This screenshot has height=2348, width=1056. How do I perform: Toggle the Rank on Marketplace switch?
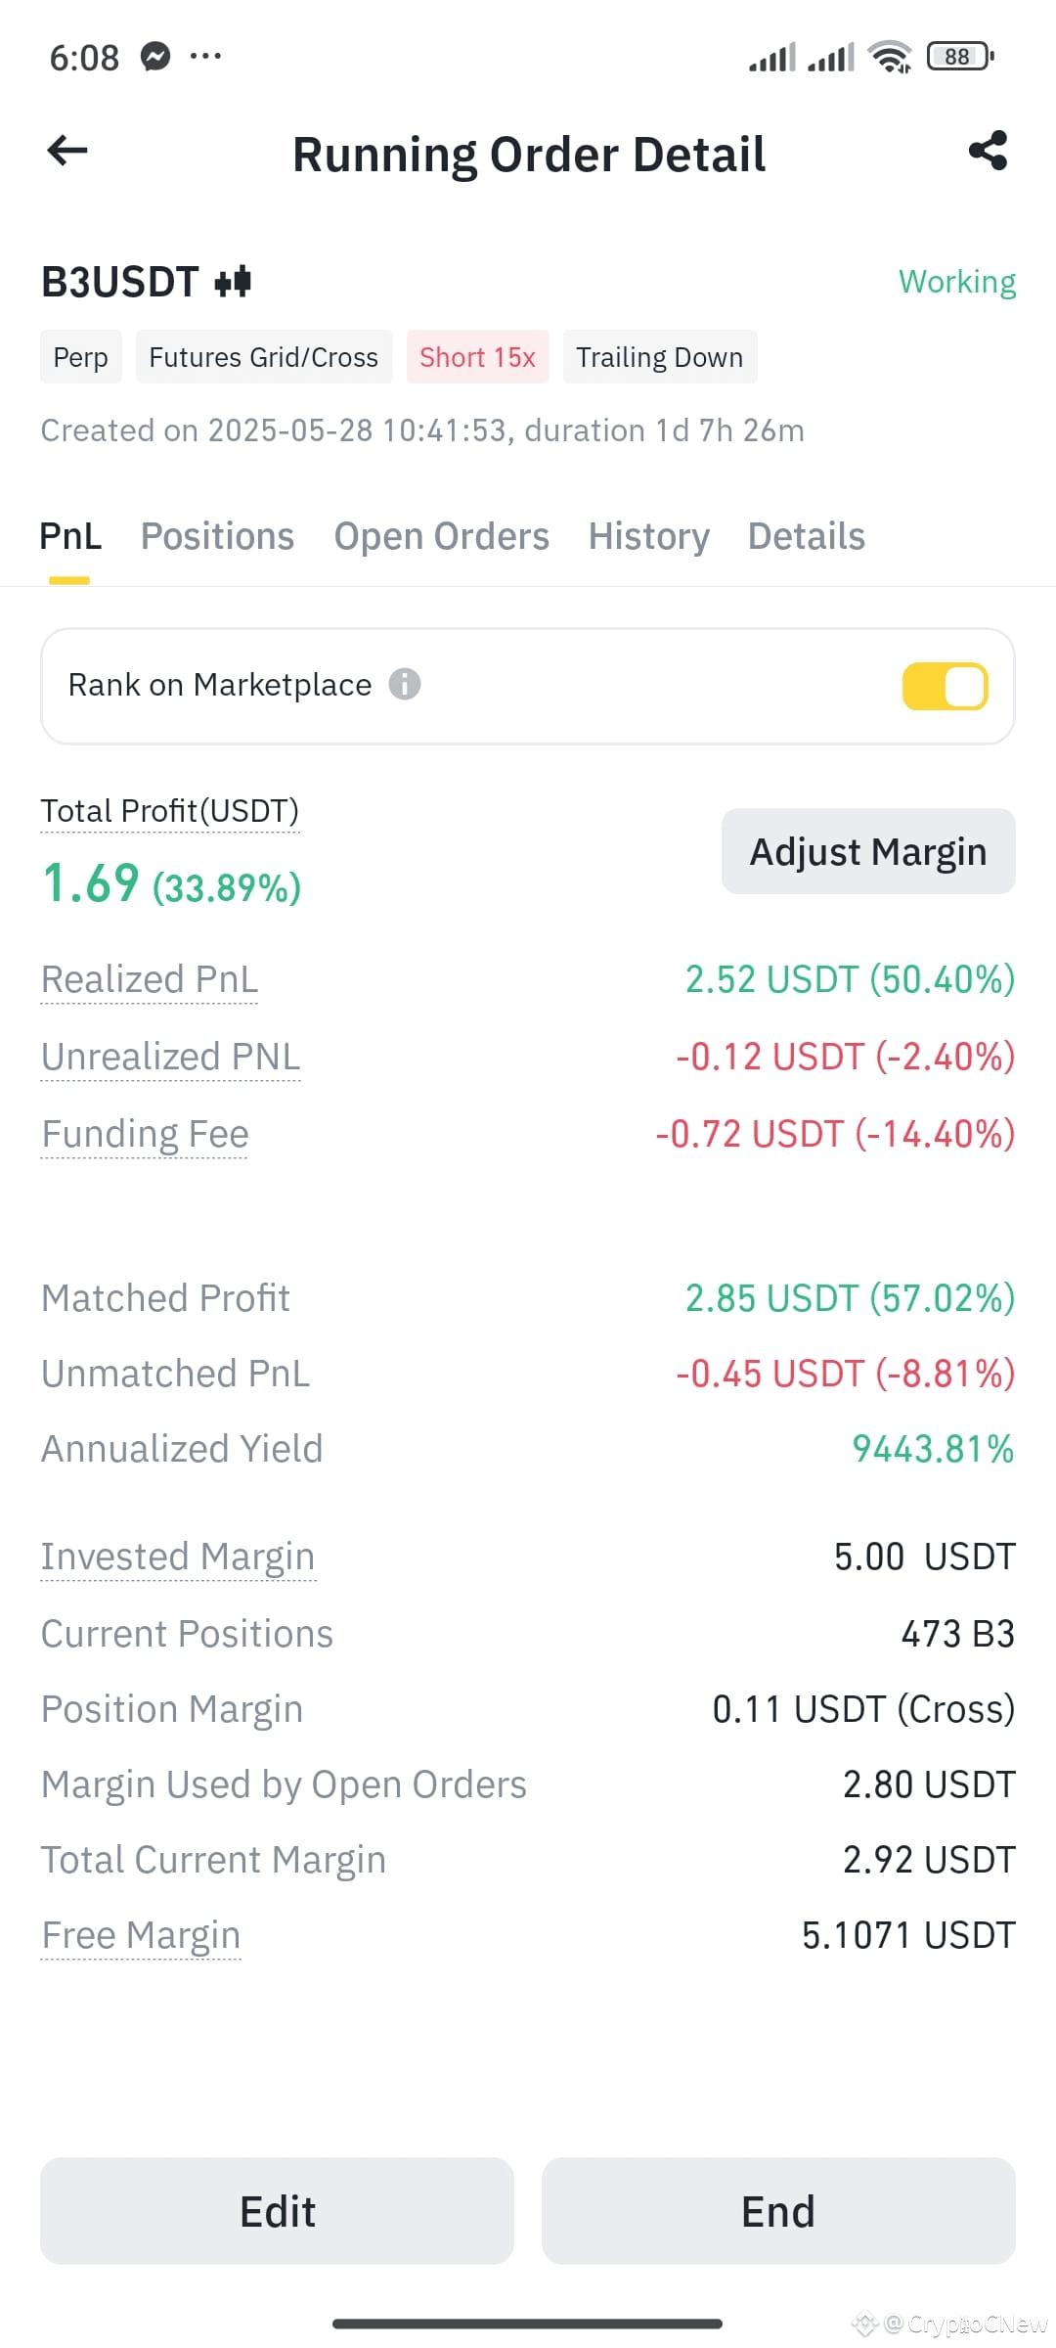(945, 686)
